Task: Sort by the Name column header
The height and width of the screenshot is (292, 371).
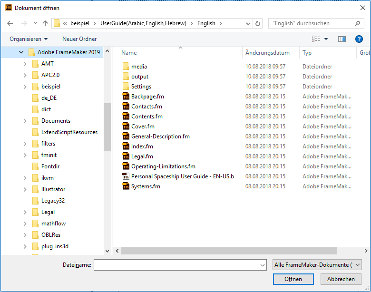Action: pyautogui.click(x=129, y=52)
